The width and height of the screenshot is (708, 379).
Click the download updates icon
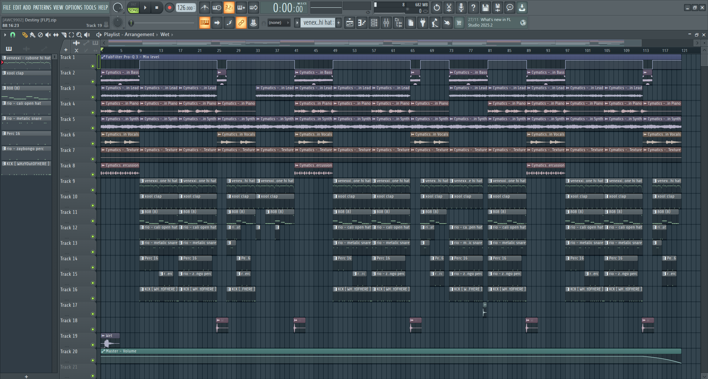point(522,7)
